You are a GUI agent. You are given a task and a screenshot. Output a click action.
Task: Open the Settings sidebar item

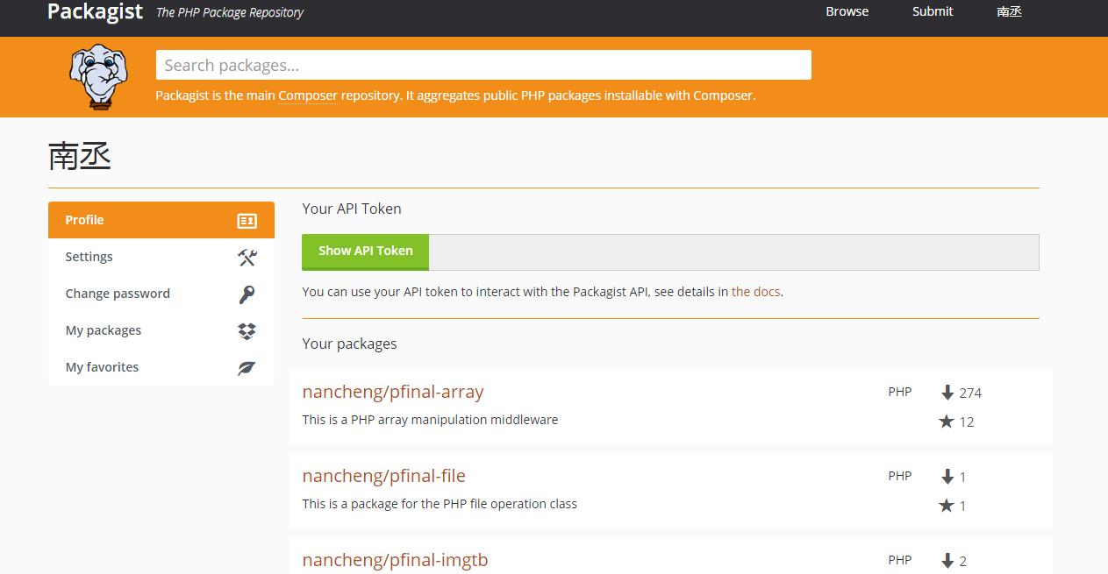[161, 257]
